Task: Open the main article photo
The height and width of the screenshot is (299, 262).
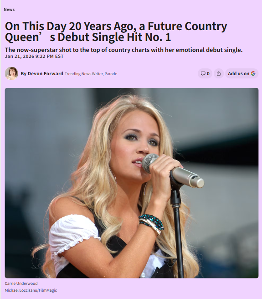Action: (132, 183)
